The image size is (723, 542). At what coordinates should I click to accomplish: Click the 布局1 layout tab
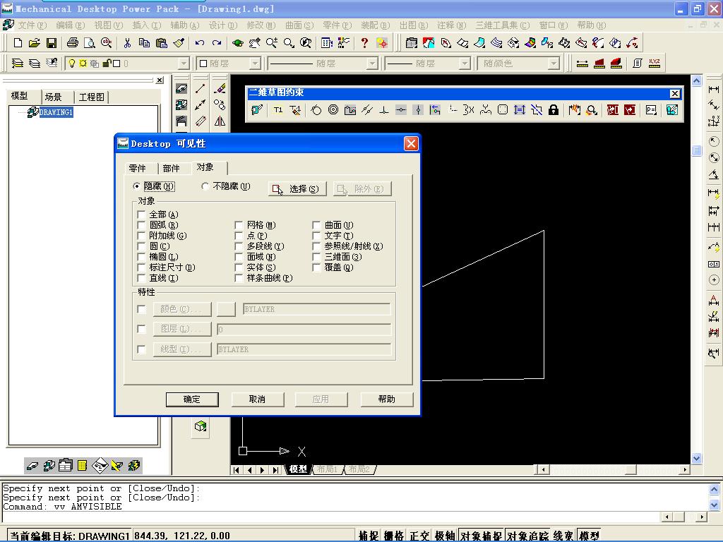(x=327, y=469)
